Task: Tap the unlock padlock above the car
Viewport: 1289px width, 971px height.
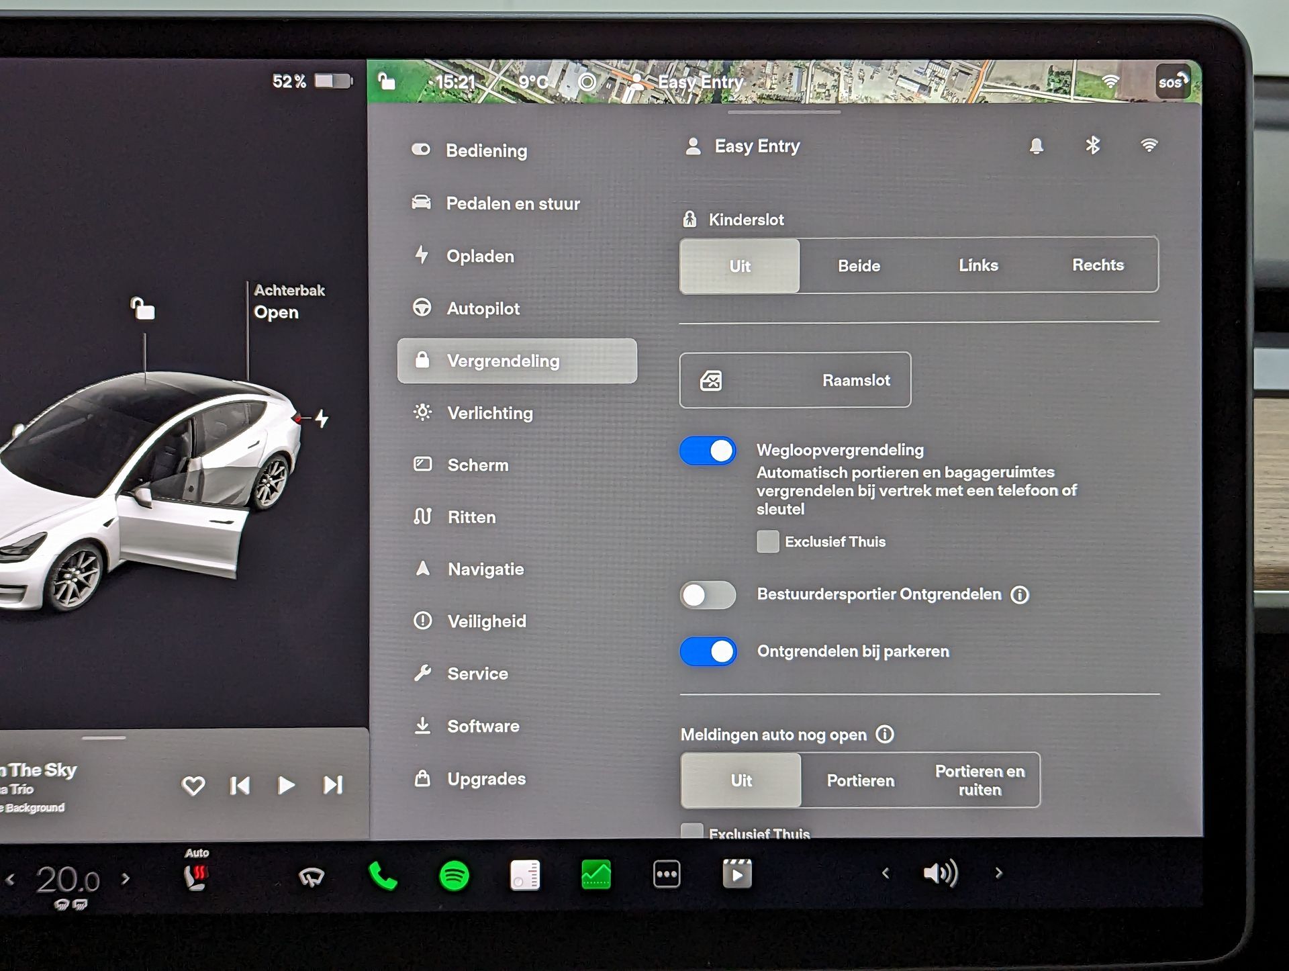Action: pyautogui.click(x=142, y=309)
